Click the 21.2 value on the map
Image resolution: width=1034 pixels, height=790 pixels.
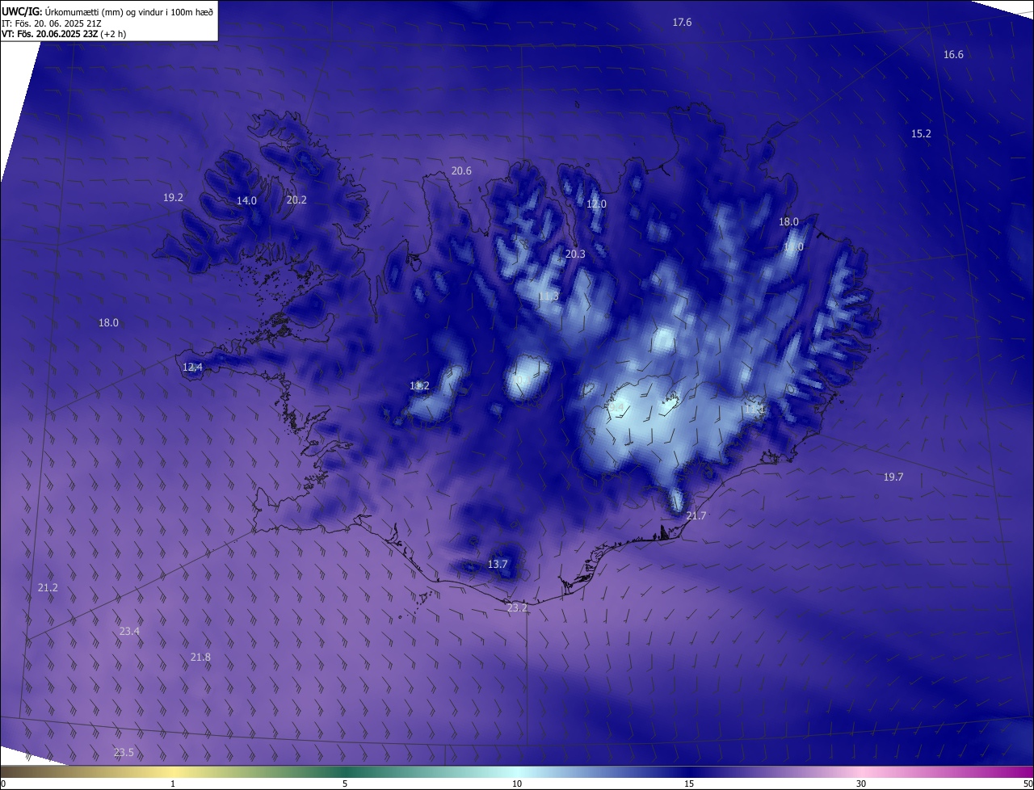48,588
